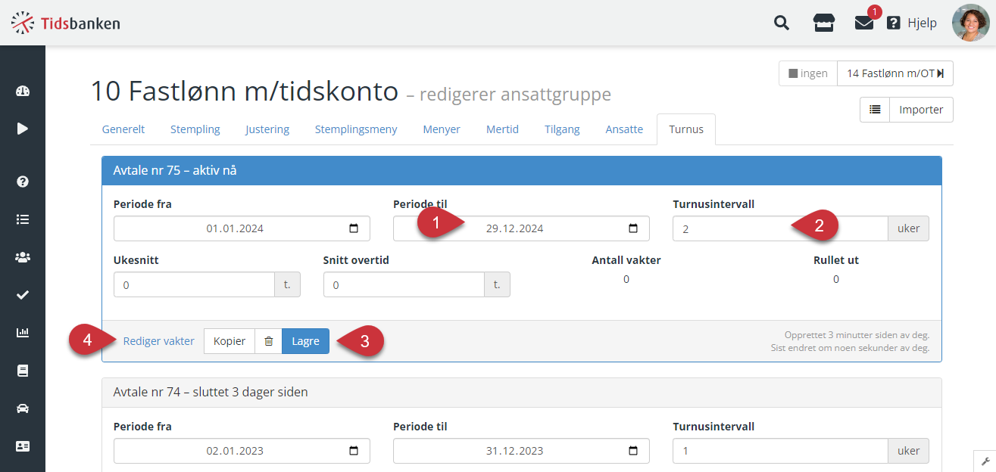Open the store icon in header
Image resolution: width=996 pixels, height=472 pixels.
coord(824,23)
